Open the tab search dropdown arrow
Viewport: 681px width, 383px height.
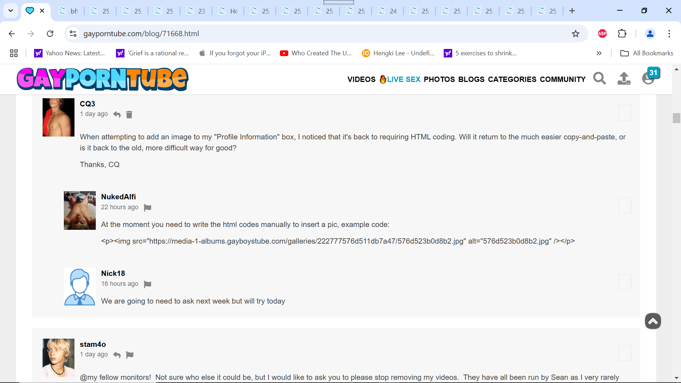tap(11, 11)
